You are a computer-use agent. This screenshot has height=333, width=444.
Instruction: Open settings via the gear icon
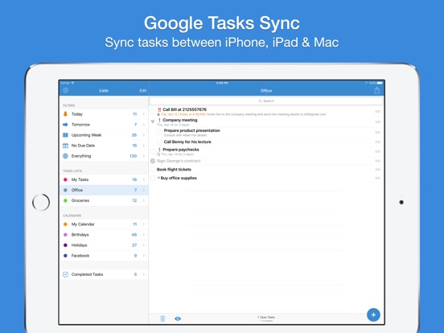coord(66,91)
